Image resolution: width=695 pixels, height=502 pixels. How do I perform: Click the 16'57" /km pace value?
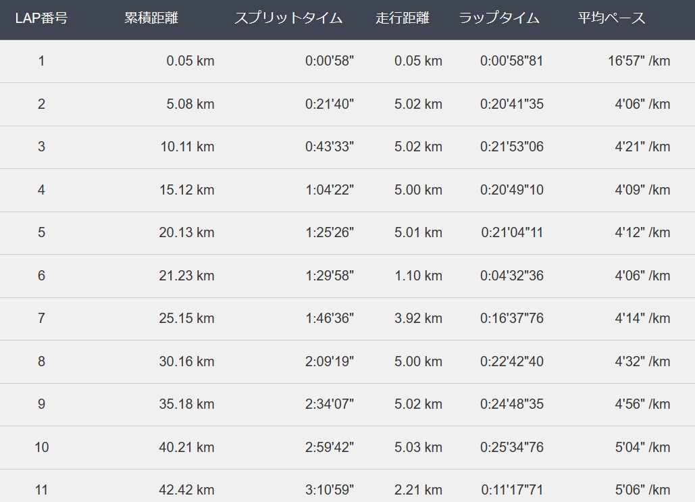point(639,61)
